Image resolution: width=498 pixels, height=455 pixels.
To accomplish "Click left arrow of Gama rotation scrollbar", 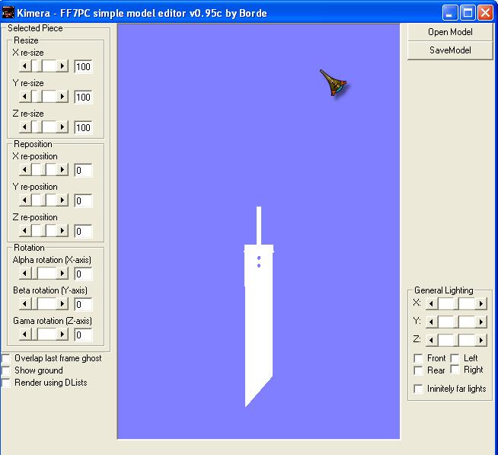I will tap(25, 334).
